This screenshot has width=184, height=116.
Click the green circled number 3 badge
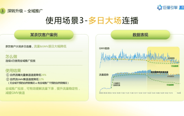(2, 11)
